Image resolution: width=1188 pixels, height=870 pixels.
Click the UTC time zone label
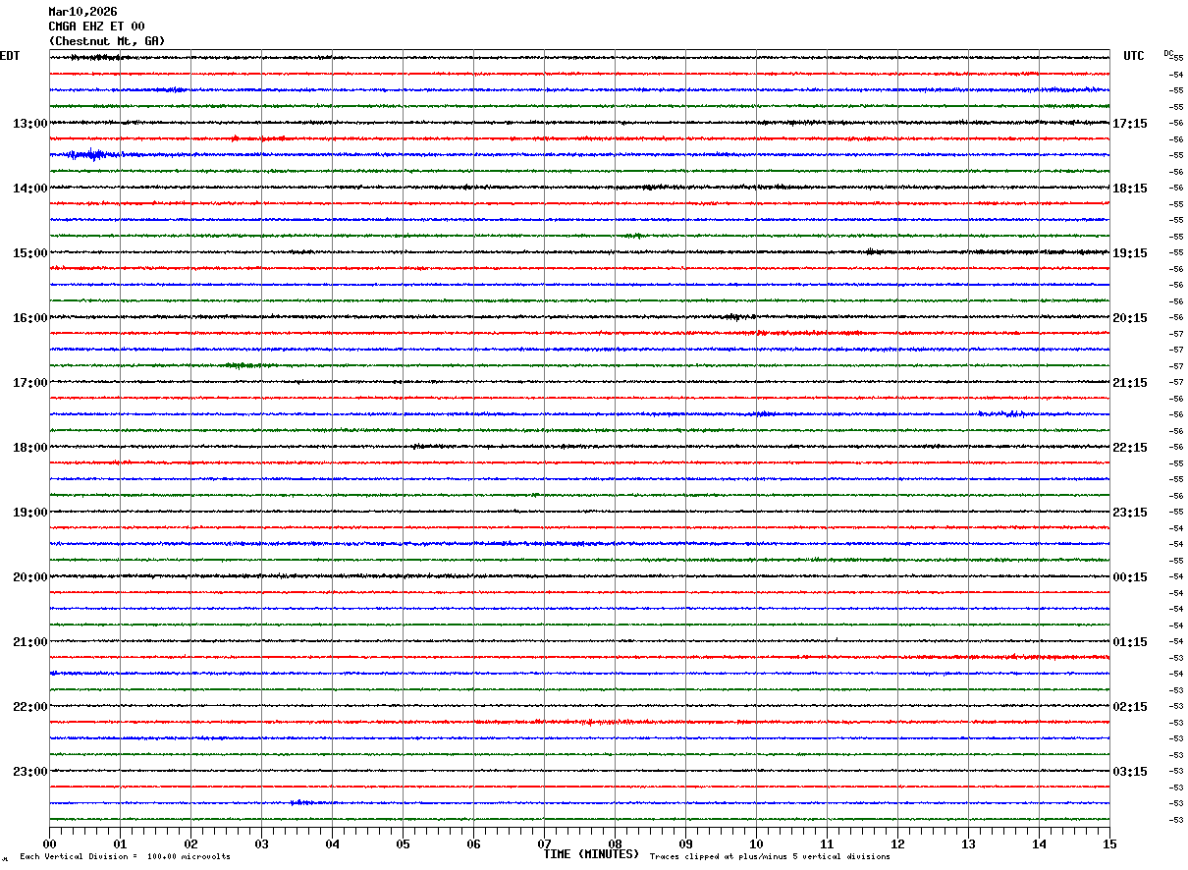click(x=1134, y=56)
